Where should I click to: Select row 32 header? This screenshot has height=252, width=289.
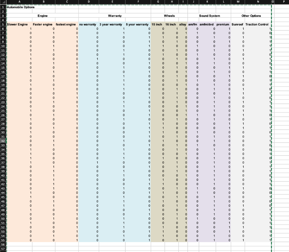[x=3, y=141]
